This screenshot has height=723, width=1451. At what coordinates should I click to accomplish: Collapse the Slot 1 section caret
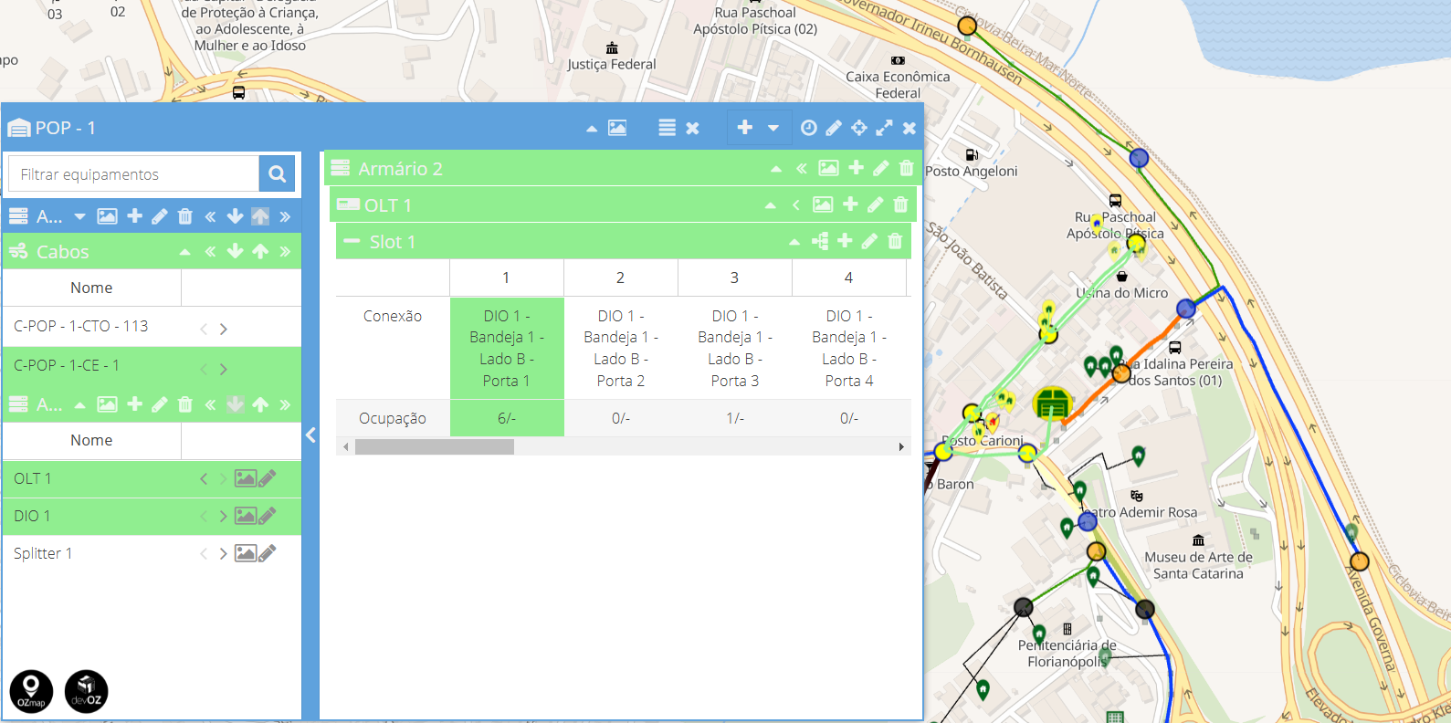[794, 242]
